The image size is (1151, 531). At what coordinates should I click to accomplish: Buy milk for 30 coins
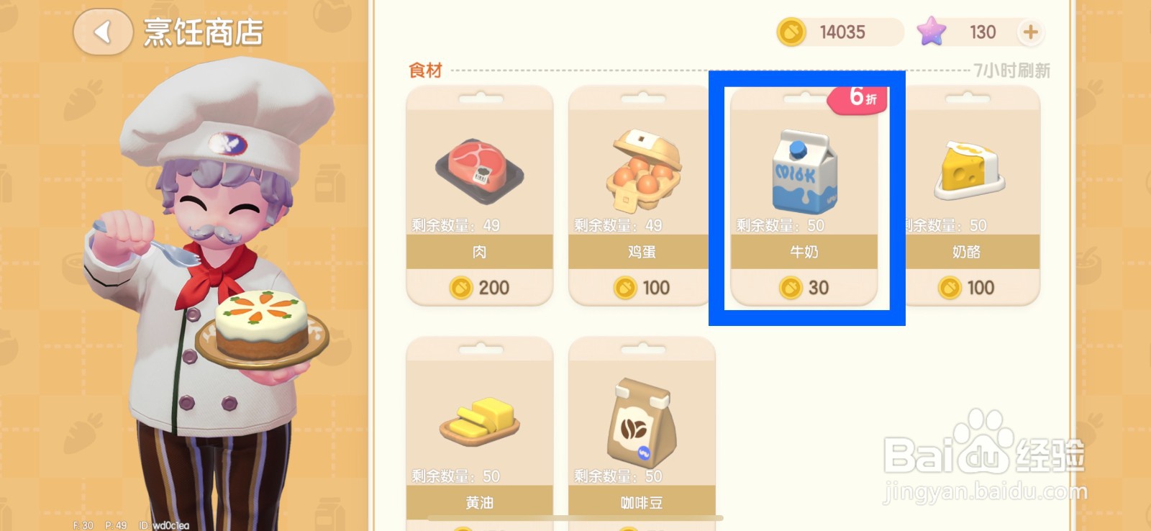[x=804, y=288]
